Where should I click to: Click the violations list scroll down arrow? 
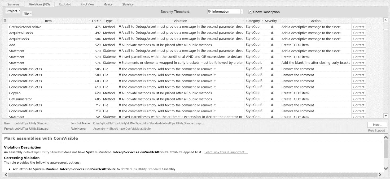386,116
